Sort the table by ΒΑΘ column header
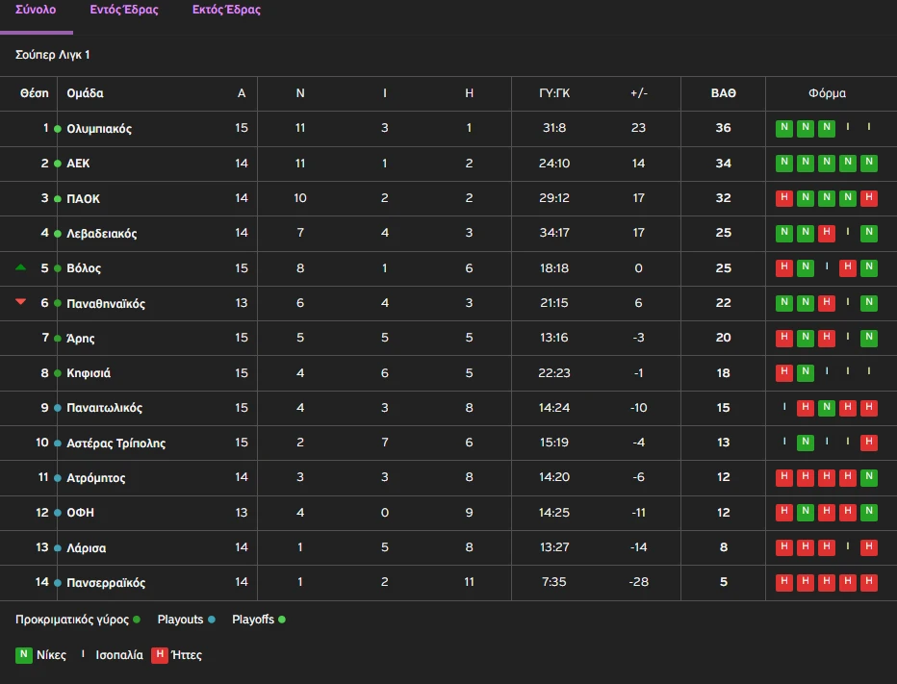 pos(723,93)
